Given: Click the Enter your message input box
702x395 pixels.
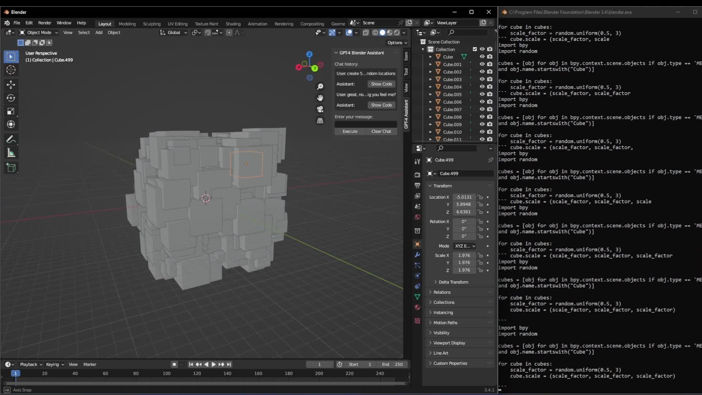Looking at the screenshot, I should coord(365,124).
